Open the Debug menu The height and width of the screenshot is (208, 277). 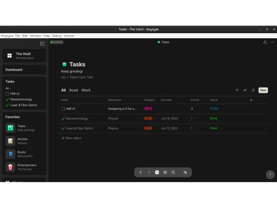point(57,35)
